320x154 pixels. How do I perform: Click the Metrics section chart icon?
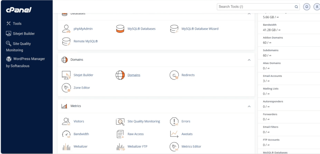(x=64, y=106)
